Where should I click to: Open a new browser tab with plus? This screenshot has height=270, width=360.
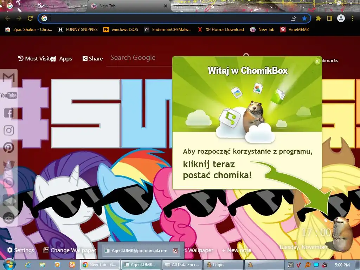coord(179,6)
